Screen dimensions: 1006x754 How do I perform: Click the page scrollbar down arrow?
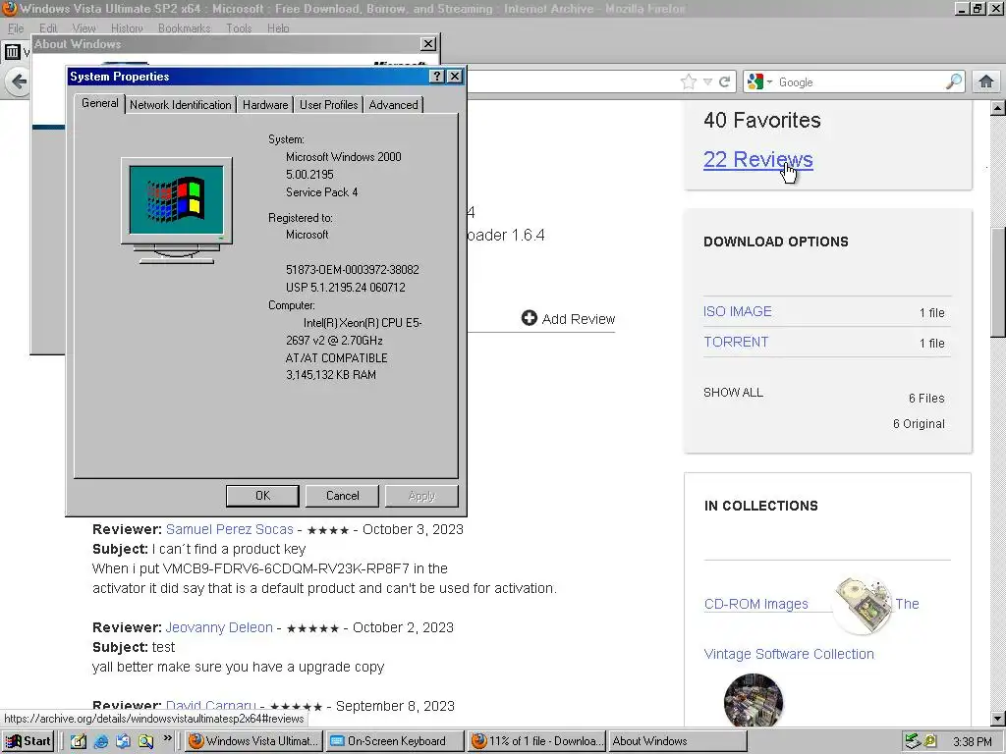998,719
